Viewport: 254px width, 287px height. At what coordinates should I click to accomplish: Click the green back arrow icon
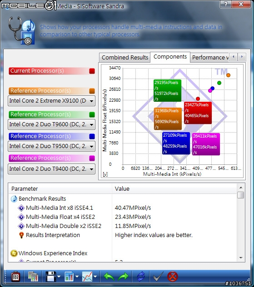tap(109, 277)
